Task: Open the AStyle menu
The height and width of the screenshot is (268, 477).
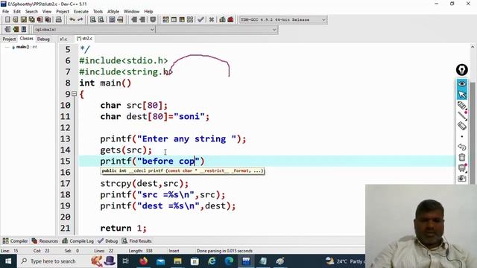Action: click(113, 12)
